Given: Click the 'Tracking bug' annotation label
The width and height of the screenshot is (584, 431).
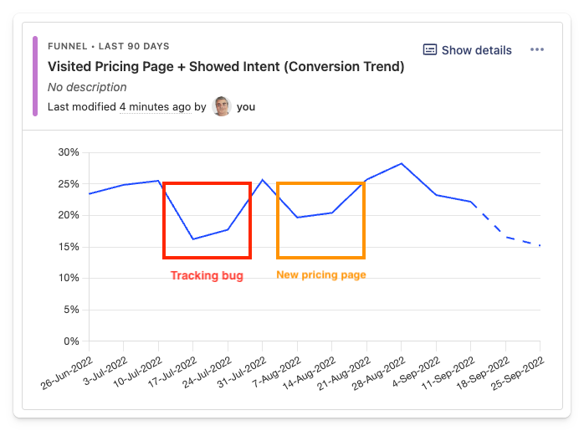Looking at the screenshot, I should (x=207, y=275).
